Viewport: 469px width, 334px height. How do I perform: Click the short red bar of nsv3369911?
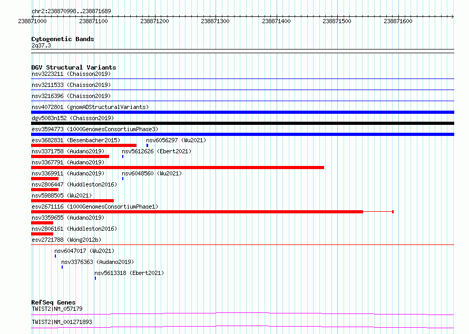point(45,179)
